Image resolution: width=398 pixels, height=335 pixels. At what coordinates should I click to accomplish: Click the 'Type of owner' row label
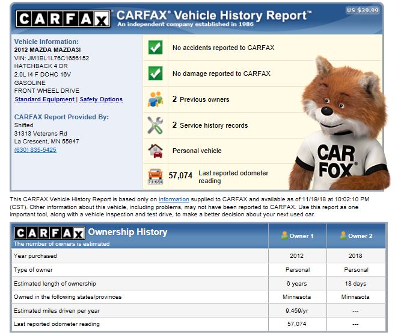pos(33,270)
